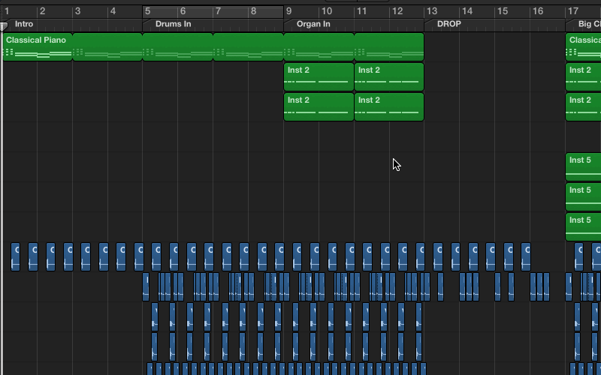Click the highlighted cycle range over bars 5–8
601x375 pixels.
point(213,12)
